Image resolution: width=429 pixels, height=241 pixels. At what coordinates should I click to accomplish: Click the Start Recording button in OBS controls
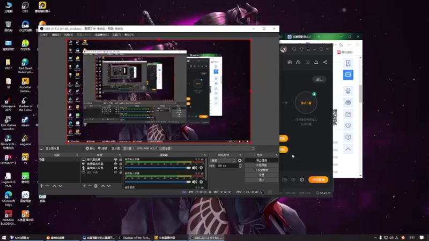pos(262,165)
